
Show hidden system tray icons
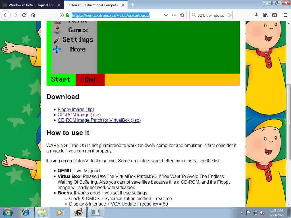(x=242, y=213)
